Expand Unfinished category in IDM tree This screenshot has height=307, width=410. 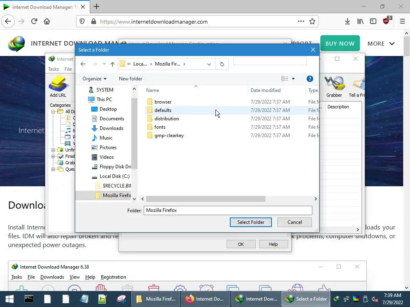[x=53, y=150]
